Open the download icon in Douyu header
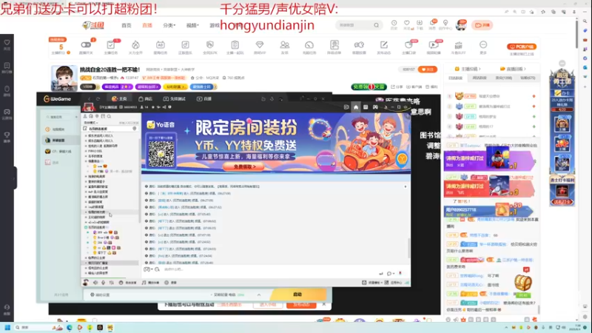The height and width of the screenshot is (333, 592). pyautogui.click(x=420, y=24)
